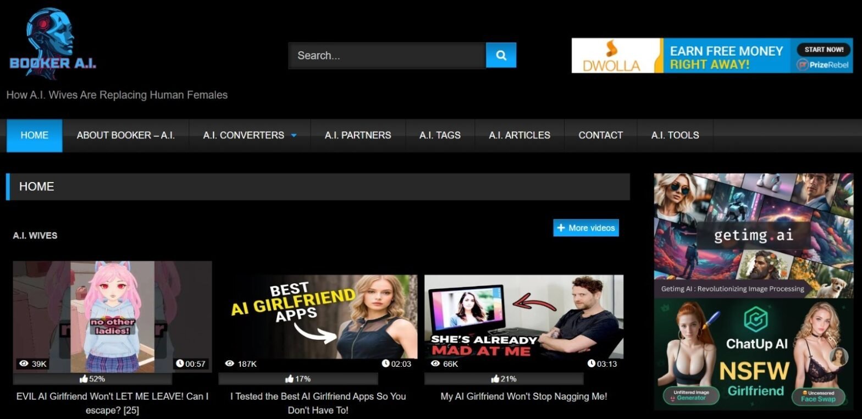
Task: Go to About Booker – A.I. page
Action: point(125,135)
